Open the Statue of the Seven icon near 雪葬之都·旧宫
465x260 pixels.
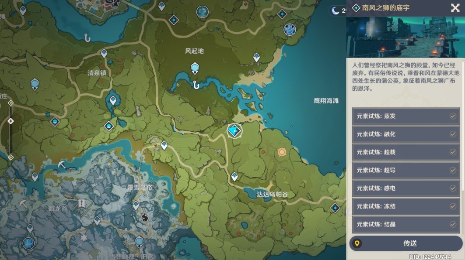[x=139, y=241]
